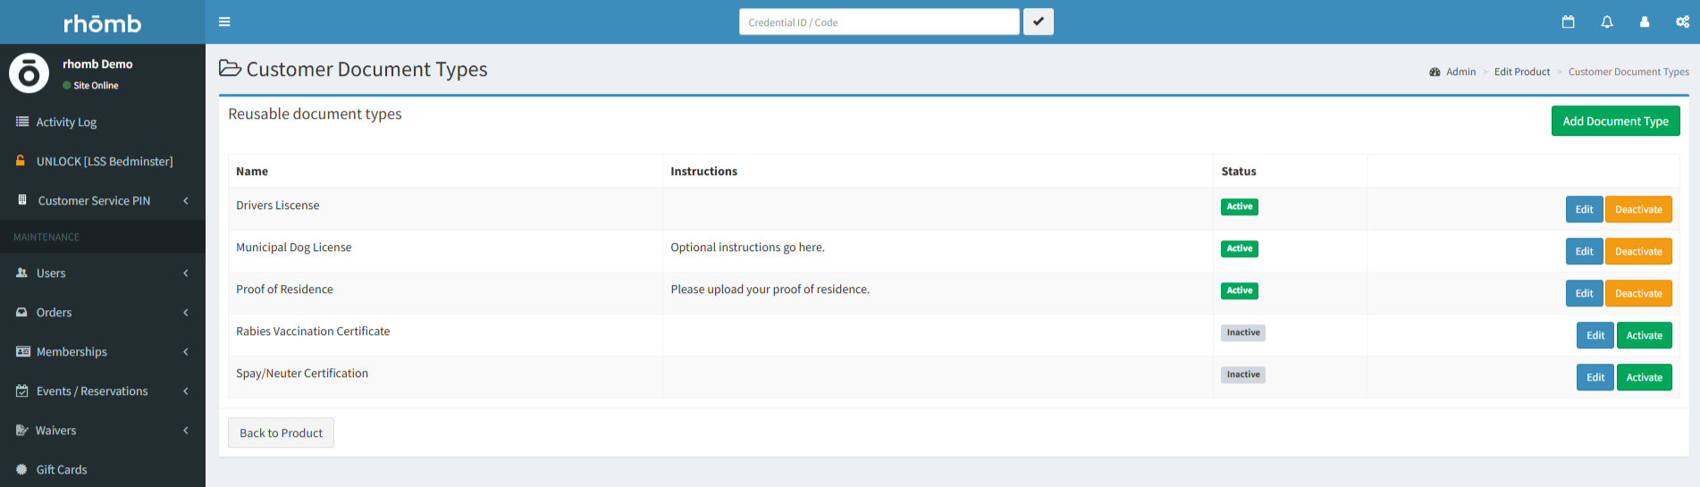Click the Memberships card icon
The width and height of the screenshot is (1700, 487).
coord(23,351)
